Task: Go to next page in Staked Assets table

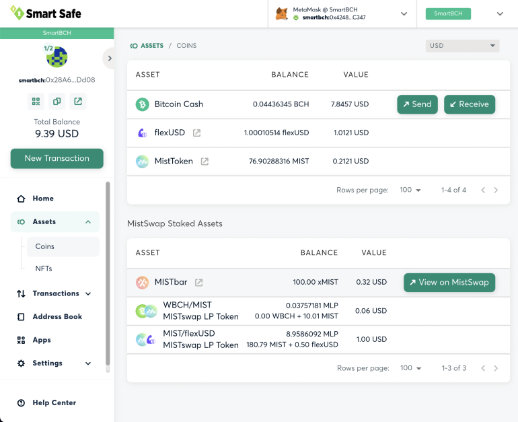Action: [496, 368]
